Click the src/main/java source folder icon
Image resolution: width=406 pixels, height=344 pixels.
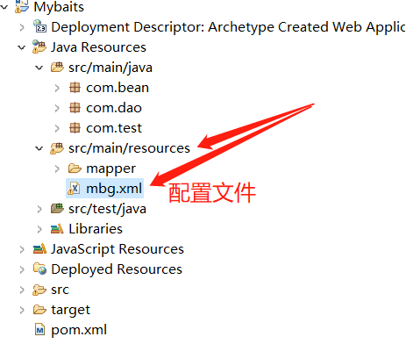pyautogui.click(x=57, y=67)
